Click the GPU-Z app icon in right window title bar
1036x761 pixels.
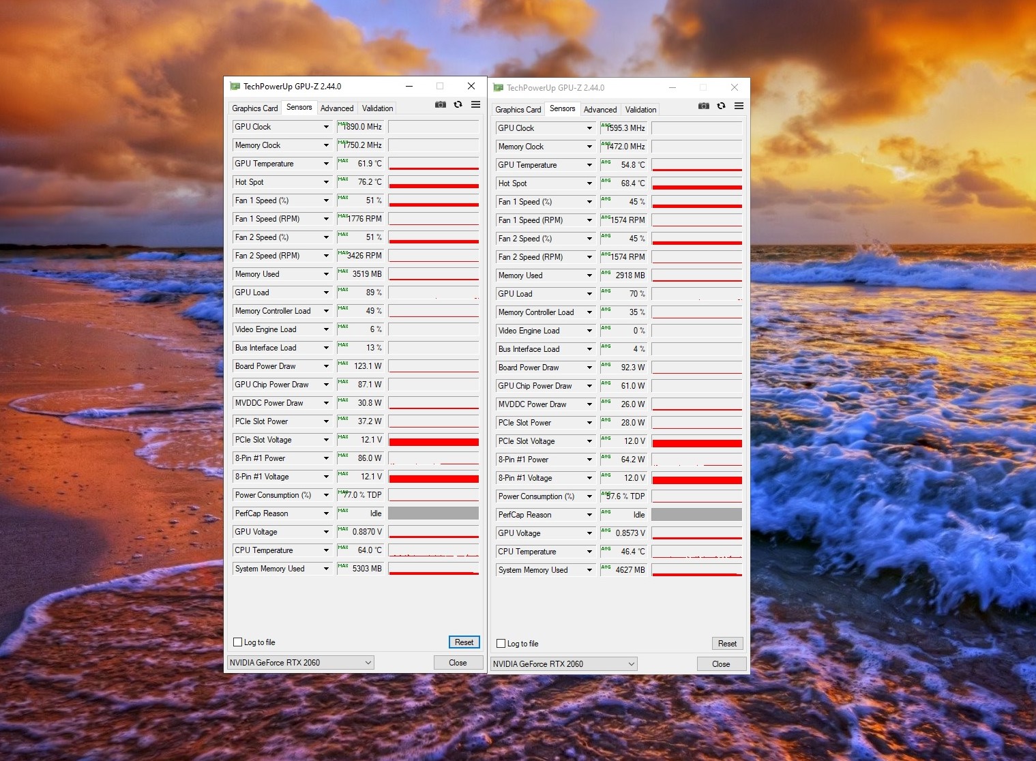pos(499,88)
